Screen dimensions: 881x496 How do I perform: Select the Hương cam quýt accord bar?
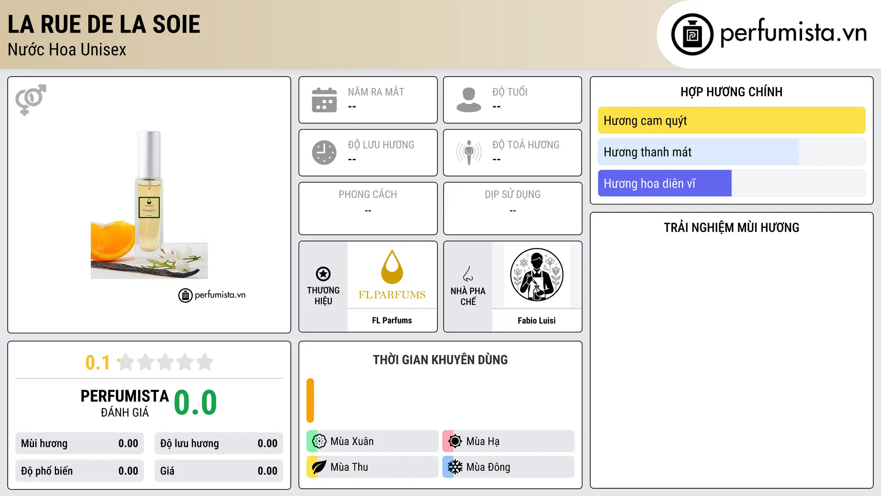click(731, 121)
